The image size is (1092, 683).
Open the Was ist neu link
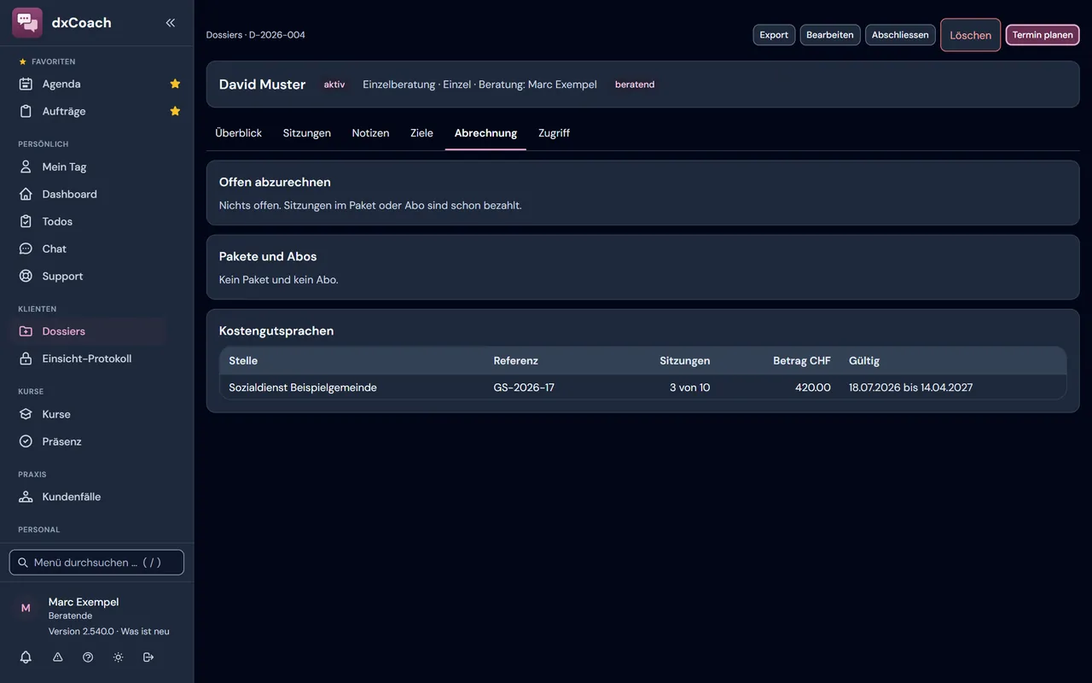(x=145, y=632)
